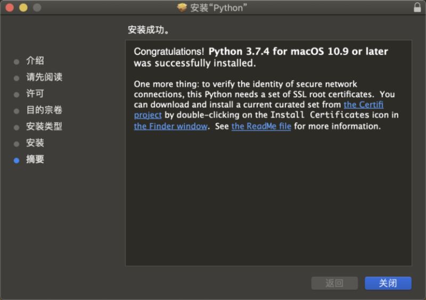This screenshot has width=426, height=300.
Task: Click the blue bullet beside 摘要
Action: (x=17, y=161)
